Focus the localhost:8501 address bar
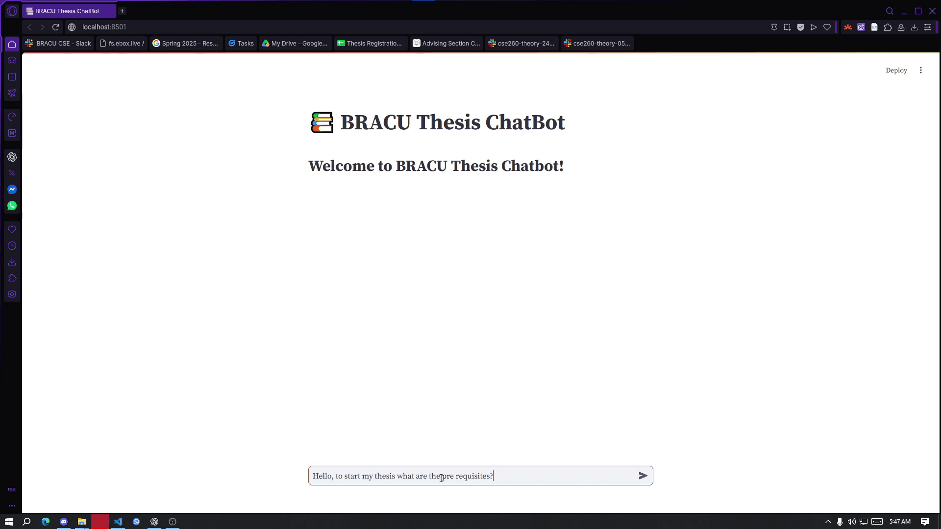The height and width of the screenshot is (529, 941). click(104, 27)
